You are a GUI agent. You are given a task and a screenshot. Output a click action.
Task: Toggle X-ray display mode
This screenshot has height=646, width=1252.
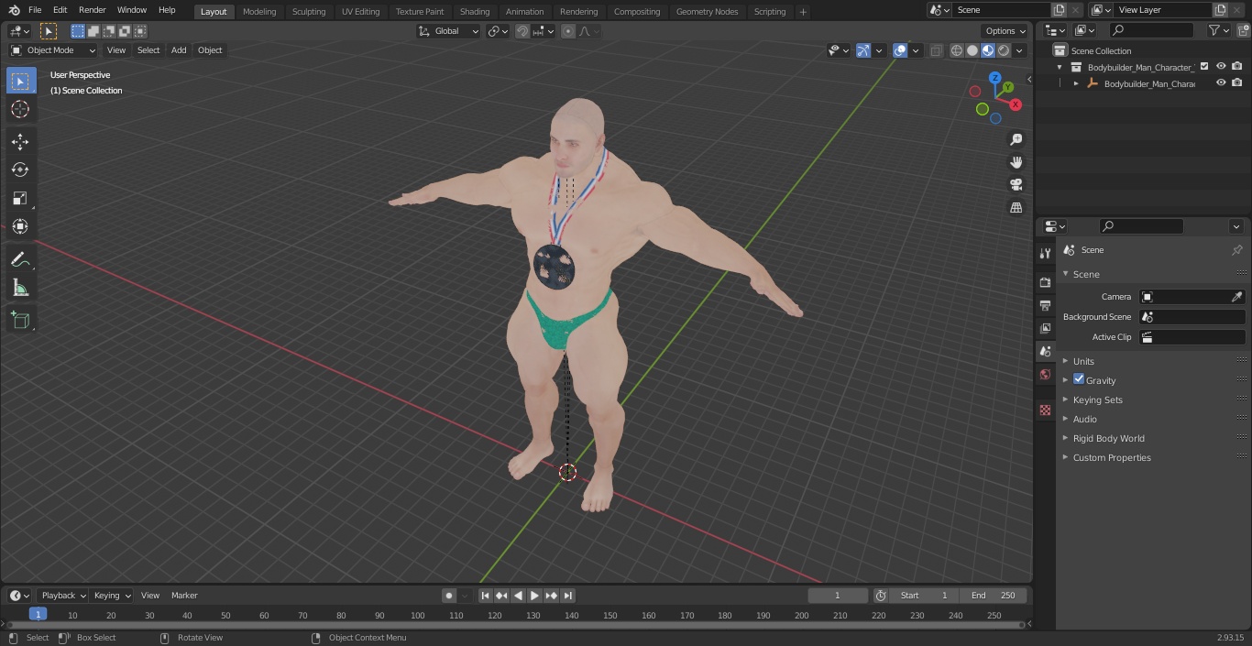click(x=936, y=50)
